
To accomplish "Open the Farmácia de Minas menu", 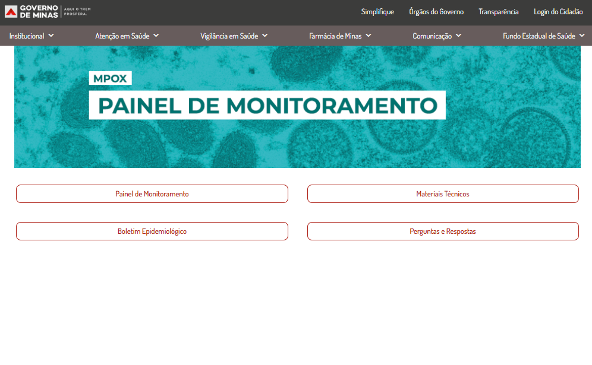I will click(x=335, y=36).
